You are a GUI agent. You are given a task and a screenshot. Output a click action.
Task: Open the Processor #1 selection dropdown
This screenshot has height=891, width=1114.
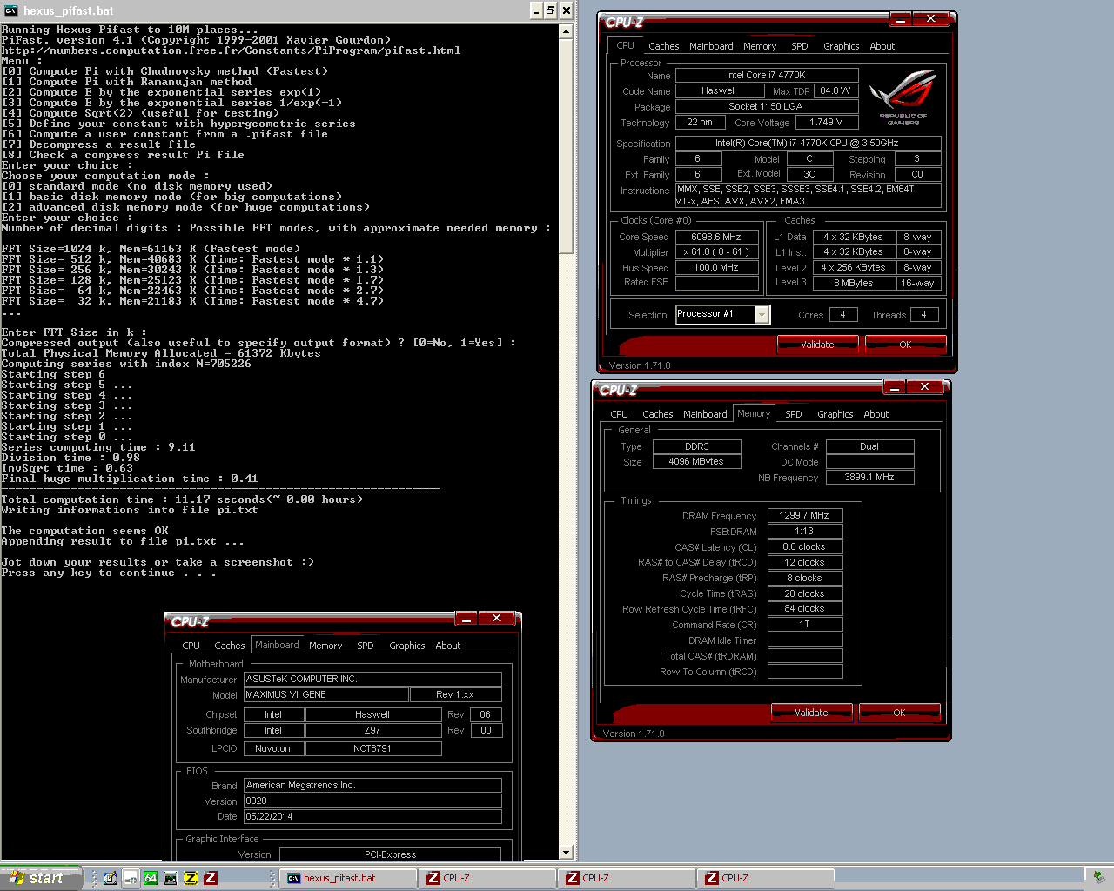pos(762,314)
